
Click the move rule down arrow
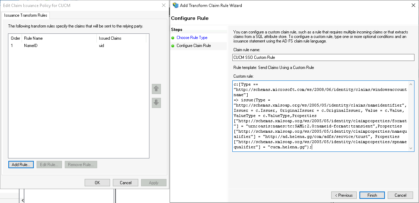(x=156, y=102)
